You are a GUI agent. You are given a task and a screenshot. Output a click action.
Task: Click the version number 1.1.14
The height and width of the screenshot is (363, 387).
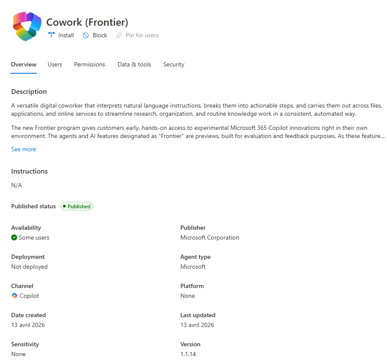188,354
